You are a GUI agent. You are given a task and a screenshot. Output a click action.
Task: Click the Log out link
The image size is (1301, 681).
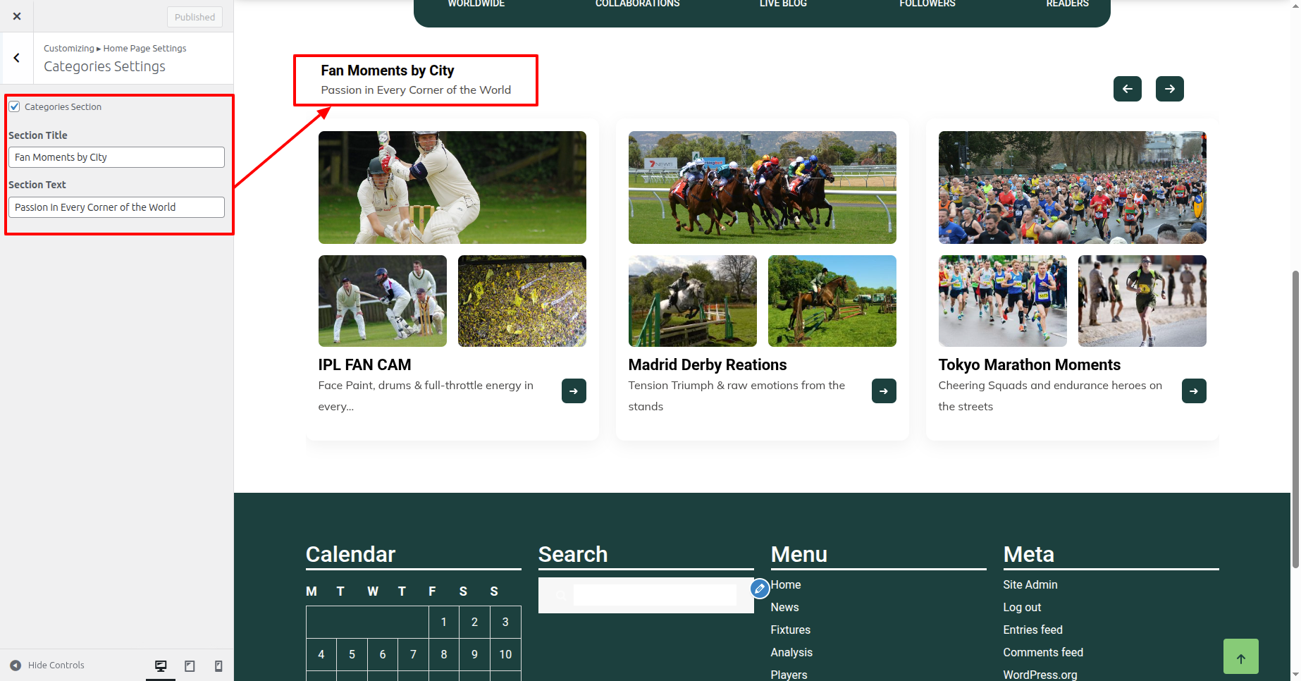click(x=1021, y=607)
